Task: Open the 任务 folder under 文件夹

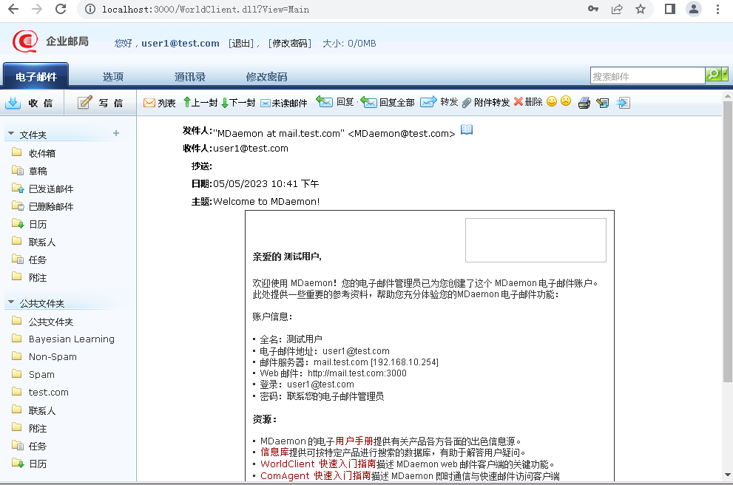Action: (x=38, y=260)
